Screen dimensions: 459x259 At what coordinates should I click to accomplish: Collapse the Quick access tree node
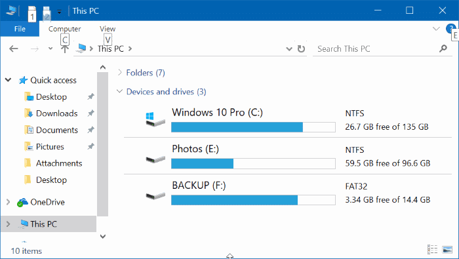8,80
